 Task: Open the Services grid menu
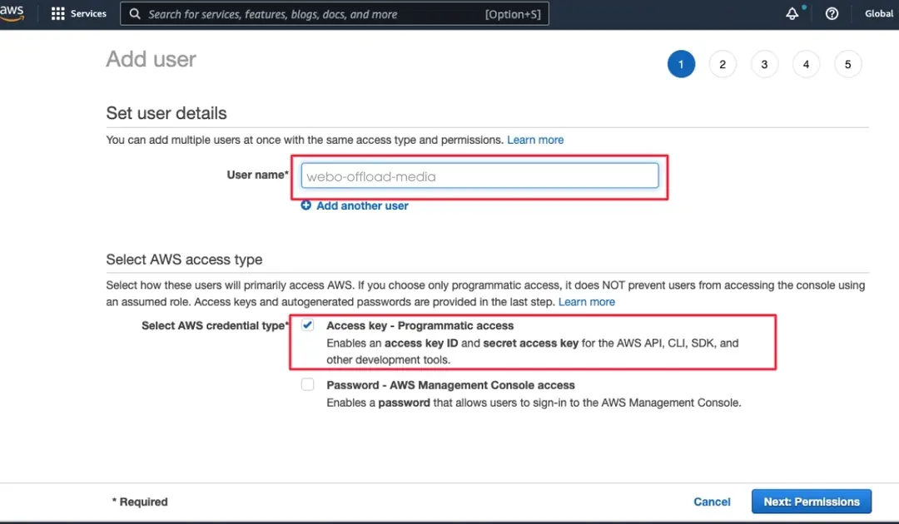click(58, 13)
